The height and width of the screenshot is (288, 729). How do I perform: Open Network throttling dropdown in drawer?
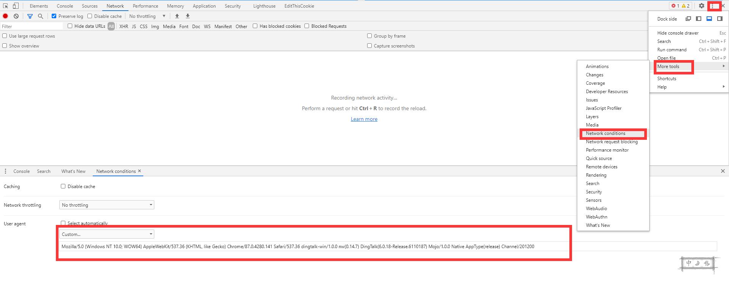(106, 205)
